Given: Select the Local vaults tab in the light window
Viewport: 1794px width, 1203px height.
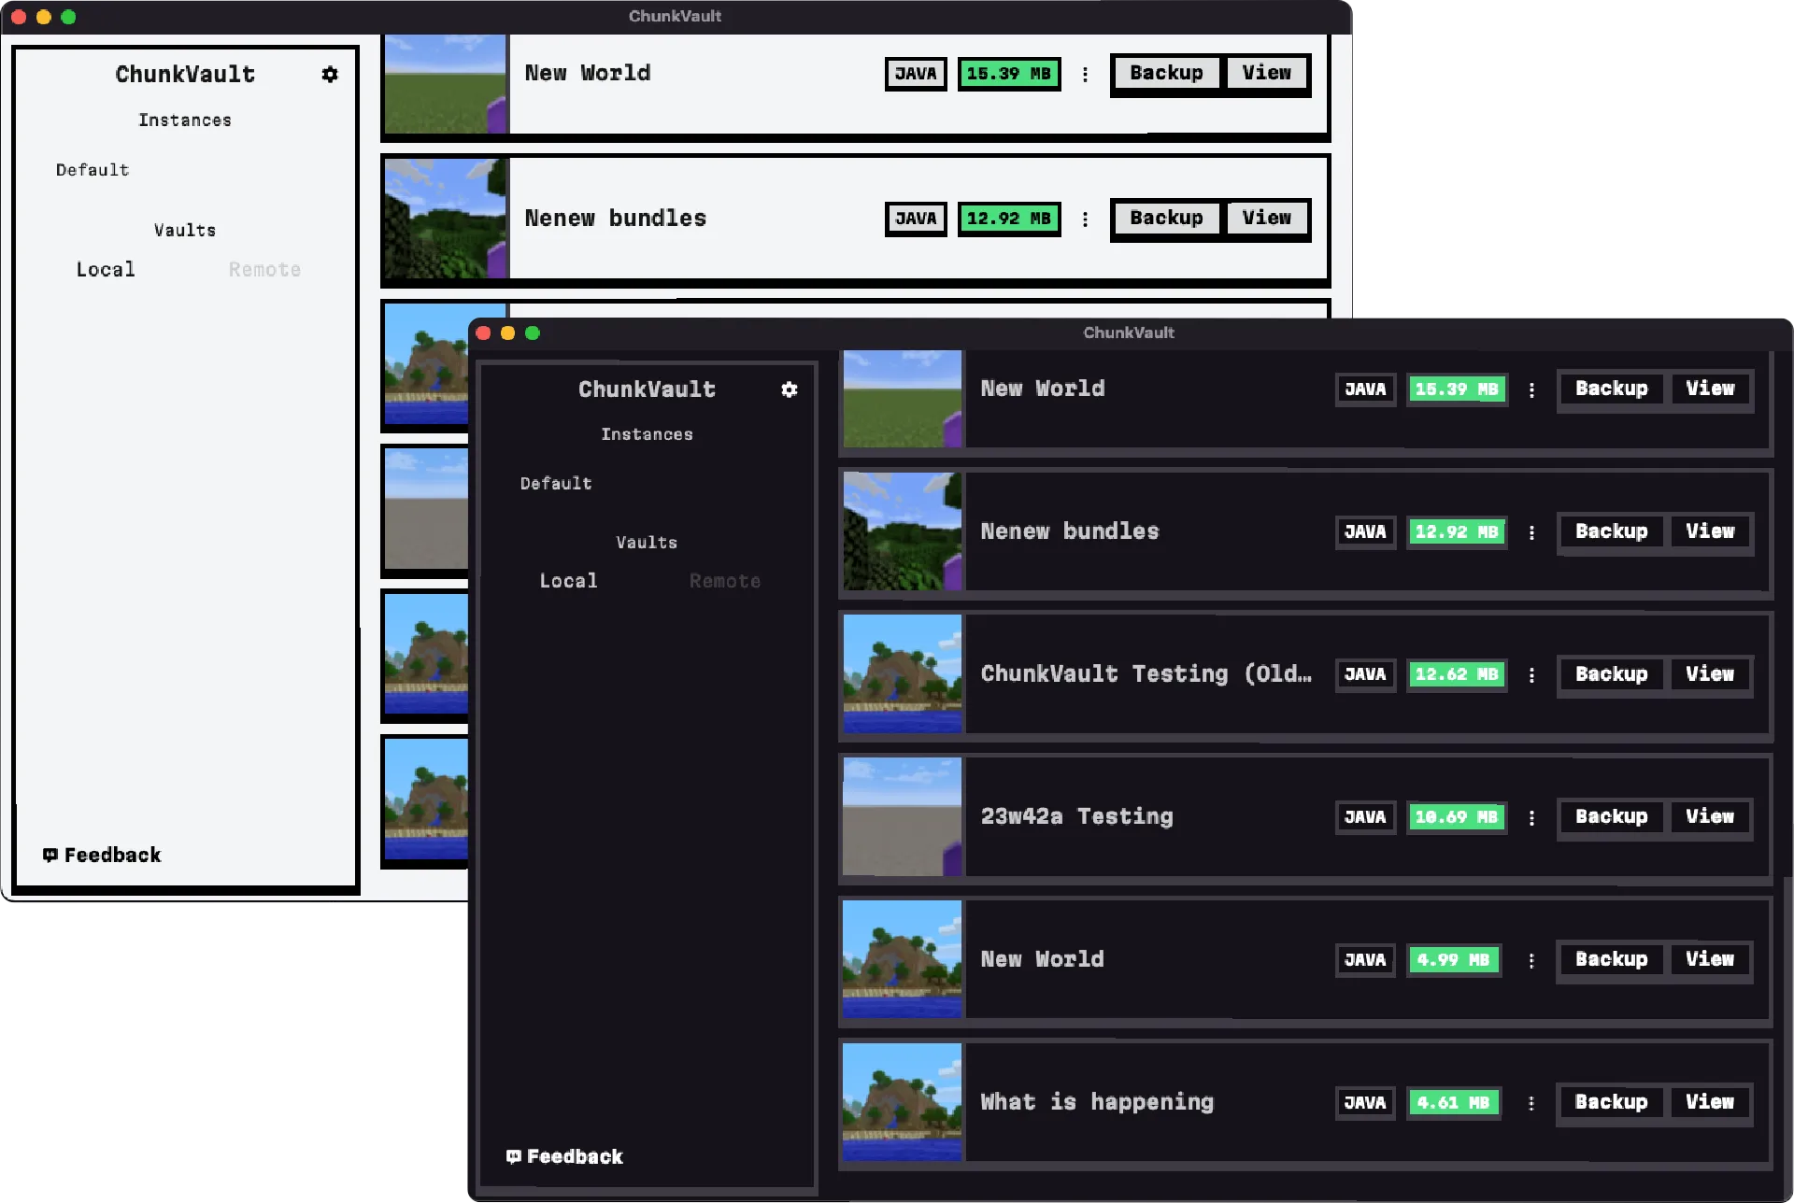Looking at the screenshot, I should (105, 269).
